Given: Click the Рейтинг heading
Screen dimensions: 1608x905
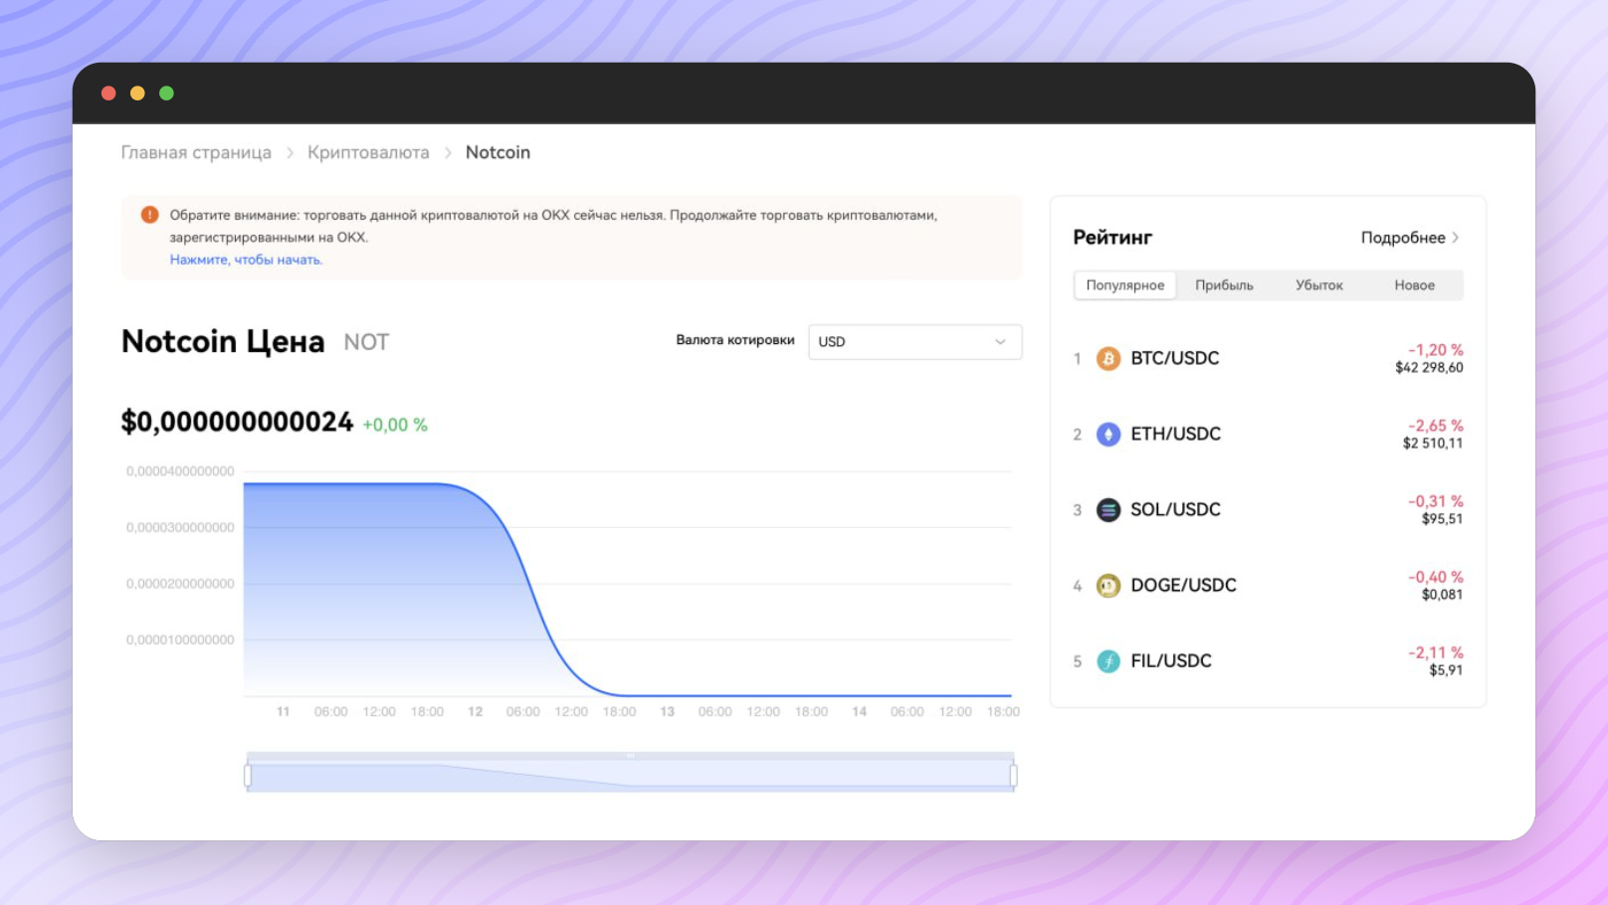Looking at the screenshot, I should [x=1112, y=238].
